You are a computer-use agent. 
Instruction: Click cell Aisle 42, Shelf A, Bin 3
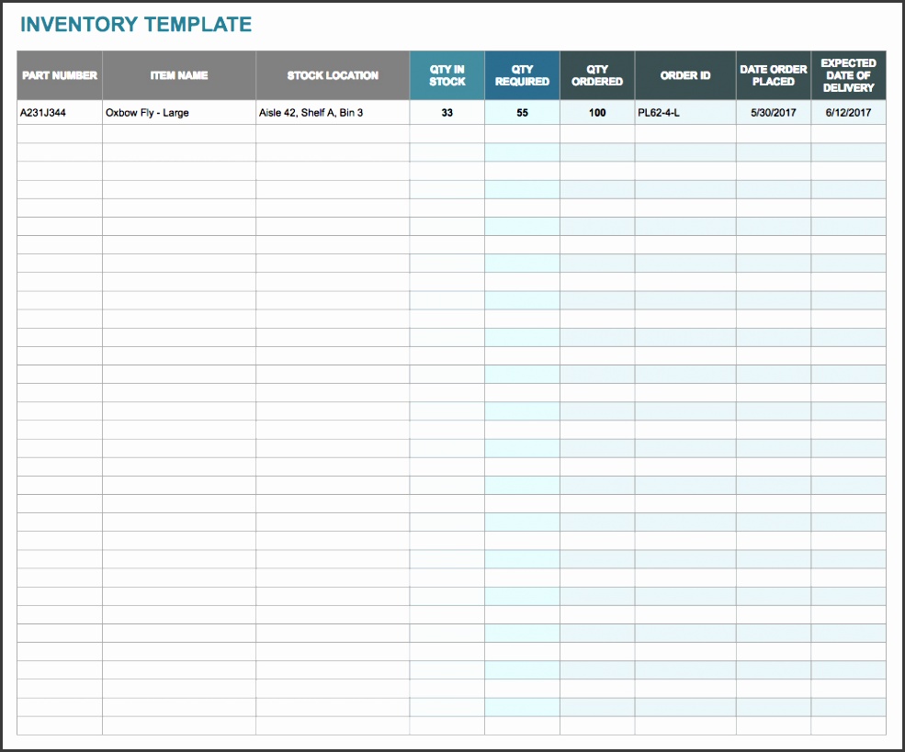coord(333,112)
